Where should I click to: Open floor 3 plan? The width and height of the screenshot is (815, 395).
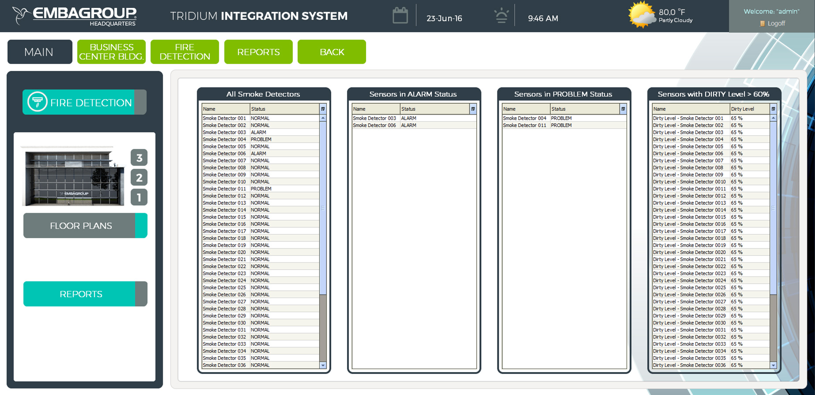click(139, 157)
